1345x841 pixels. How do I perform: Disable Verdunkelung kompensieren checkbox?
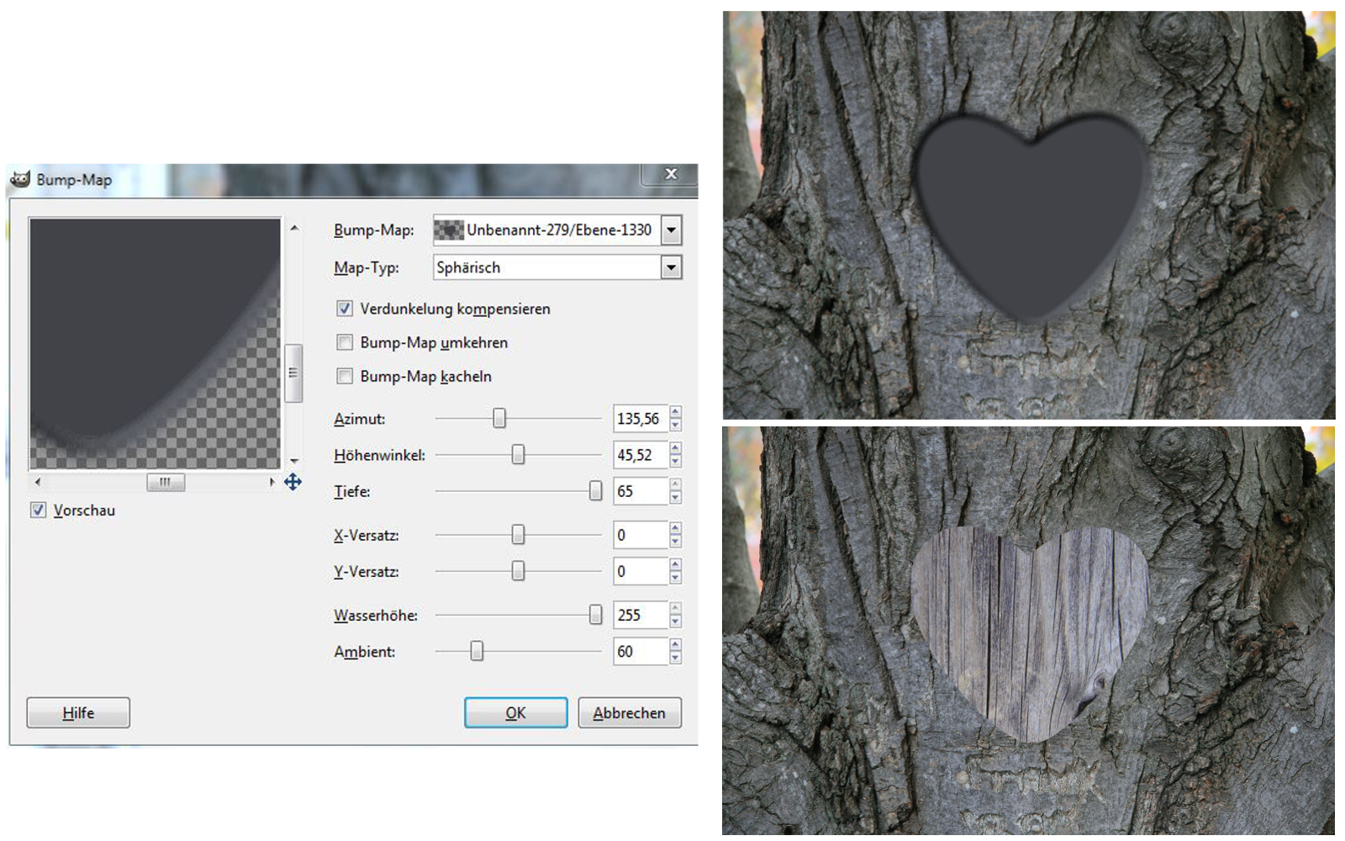pyautogui.click(x=345, y=309)
